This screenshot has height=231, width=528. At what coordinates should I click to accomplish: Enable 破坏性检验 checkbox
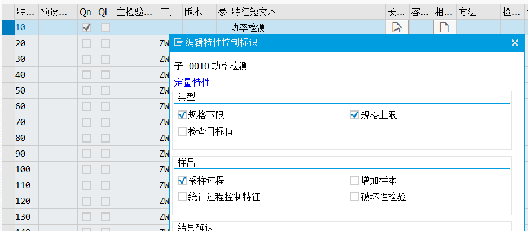355,197
